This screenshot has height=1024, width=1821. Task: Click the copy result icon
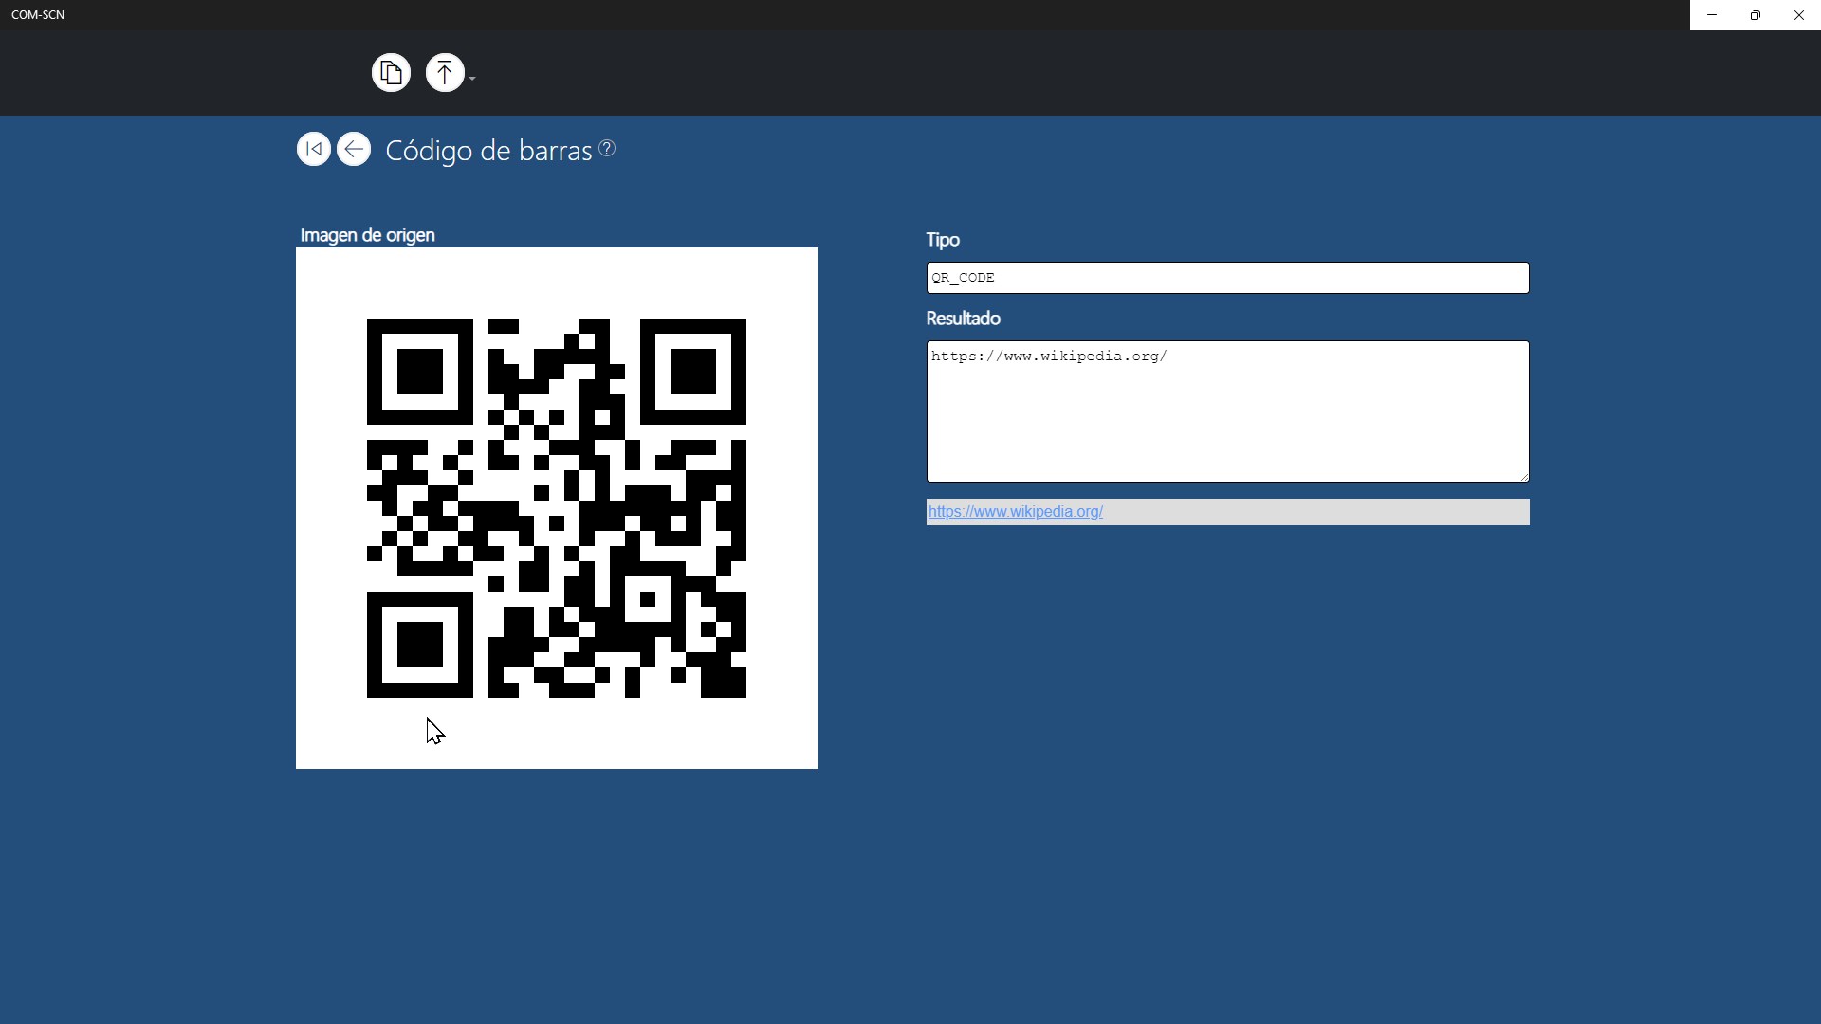click(391, 73)
